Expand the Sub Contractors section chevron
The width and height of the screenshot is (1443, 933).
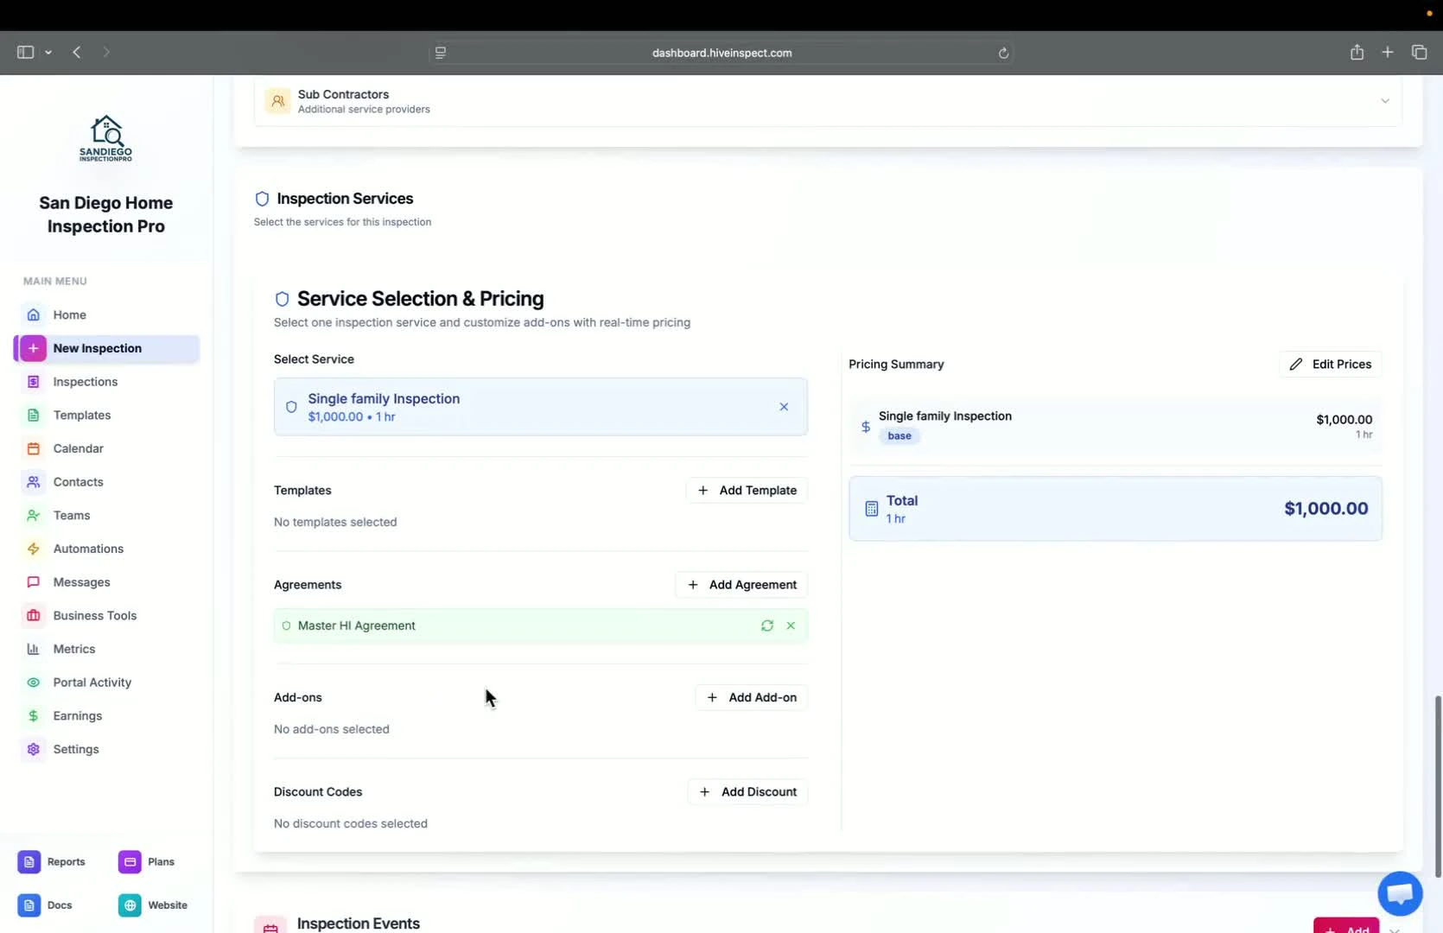pyautogui.click(x=1385, y=101)
